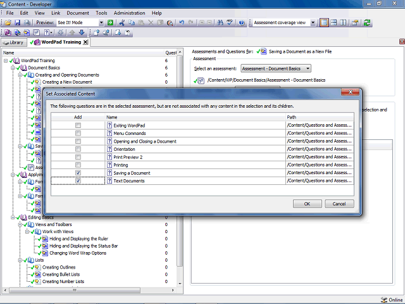Click the Add column header in dialog
Screen dimensions: 405x304
(78, 117)
